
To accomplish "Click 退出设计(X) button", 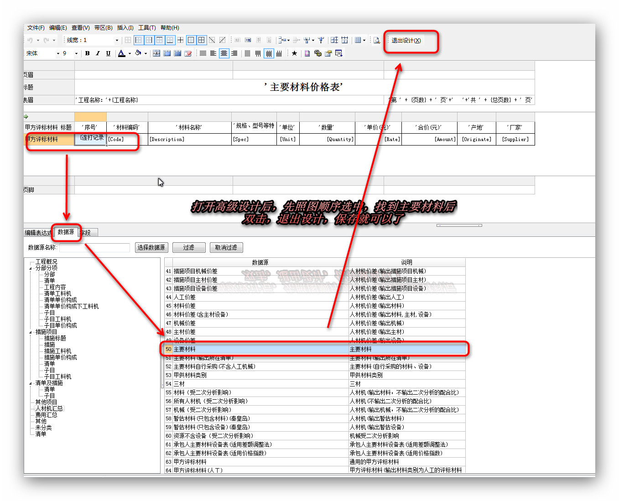I will 406,41.
